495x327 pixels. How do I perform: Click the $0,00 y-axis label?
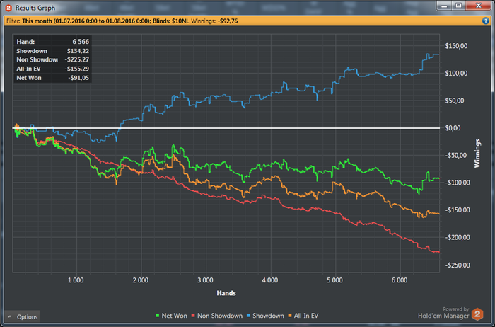click(x=453, y=128)
